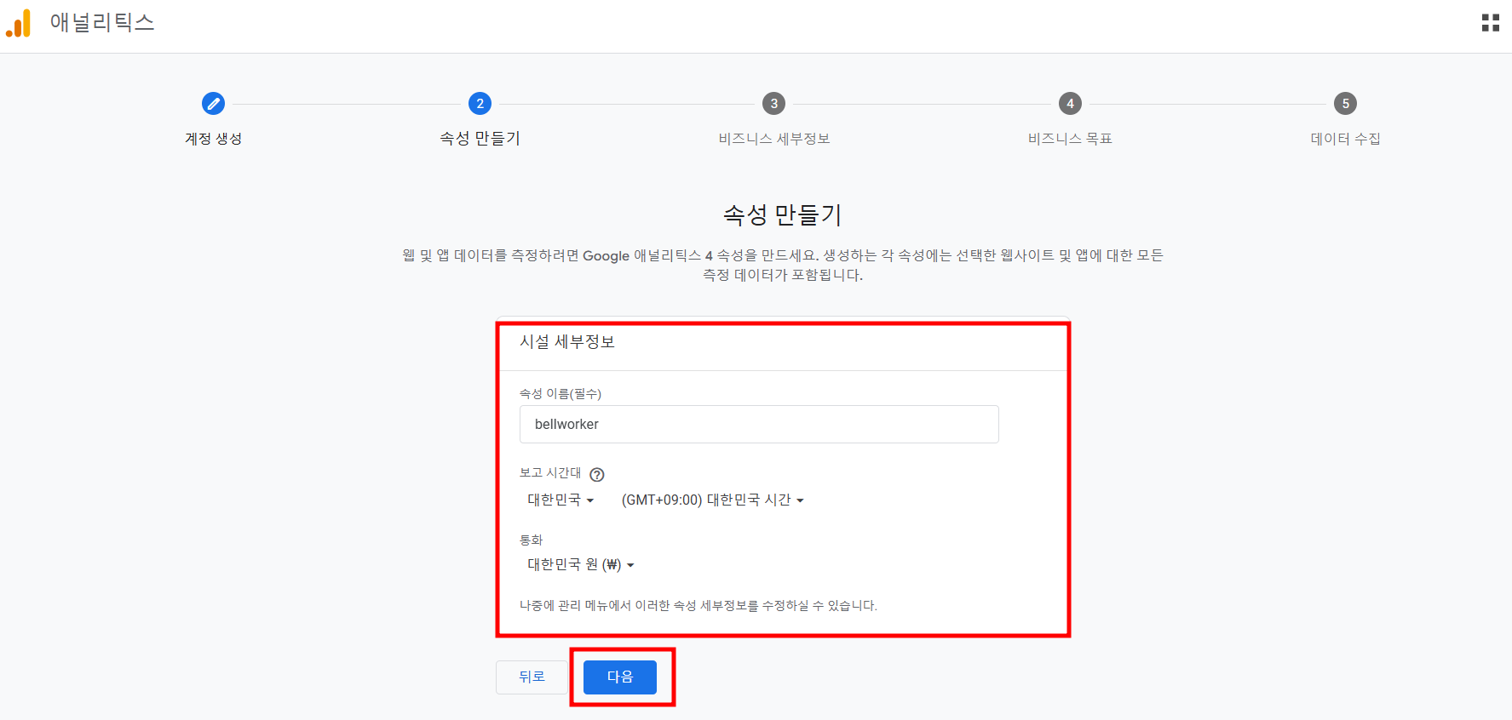Click the note 나중에 관리 메뉴에서 이러한 속성
This screenshot has width=1512, height=720.
pyautogui.click(x=699, y=606)
